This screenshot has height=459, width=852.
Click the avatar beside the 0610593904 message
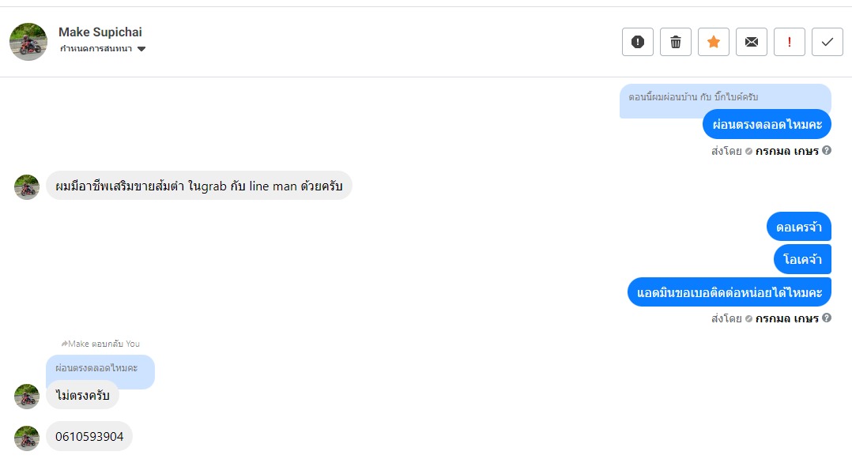[x=27, y=438]
